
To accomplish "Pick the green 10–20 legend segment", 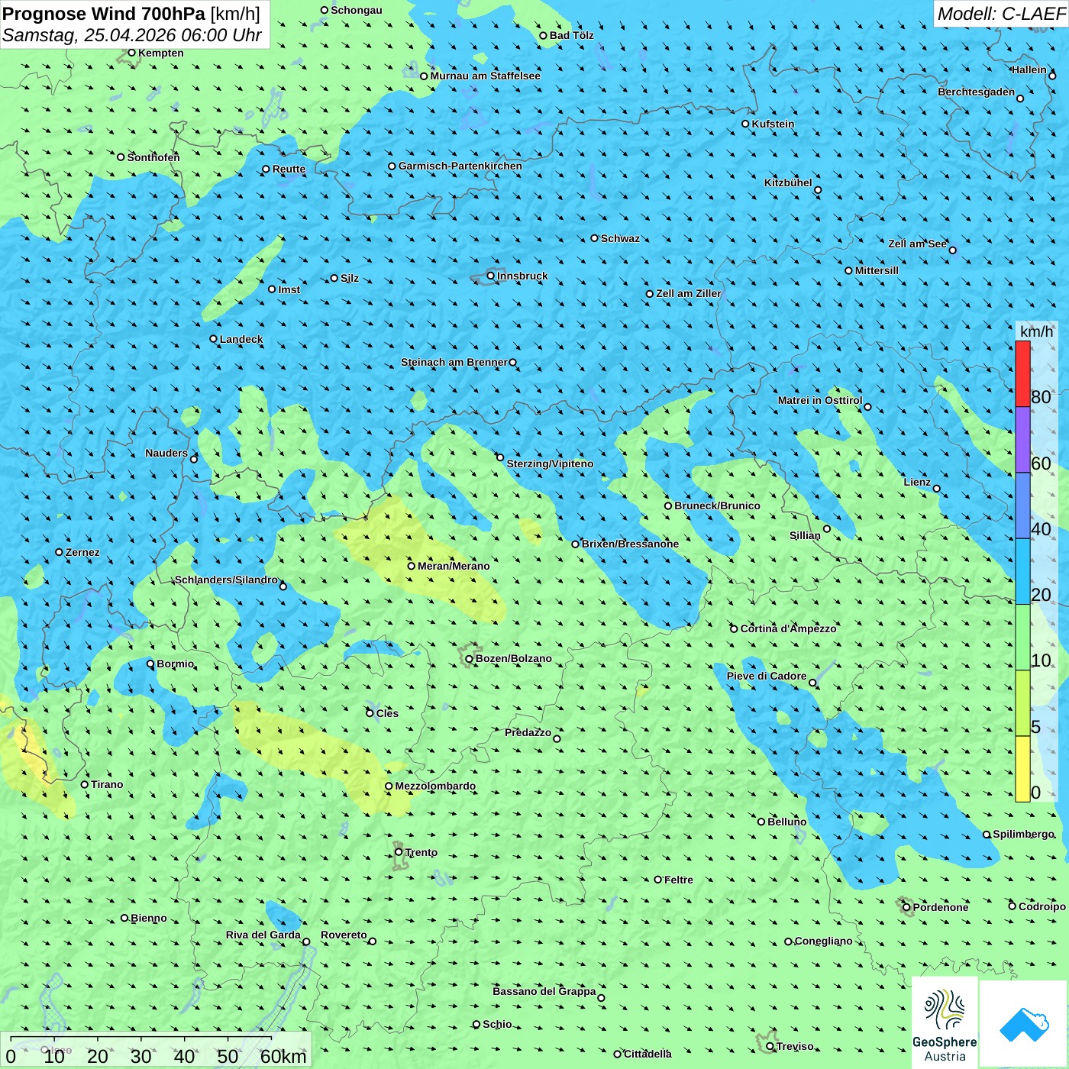I will pyautogui.click(x=1022, y=638).
